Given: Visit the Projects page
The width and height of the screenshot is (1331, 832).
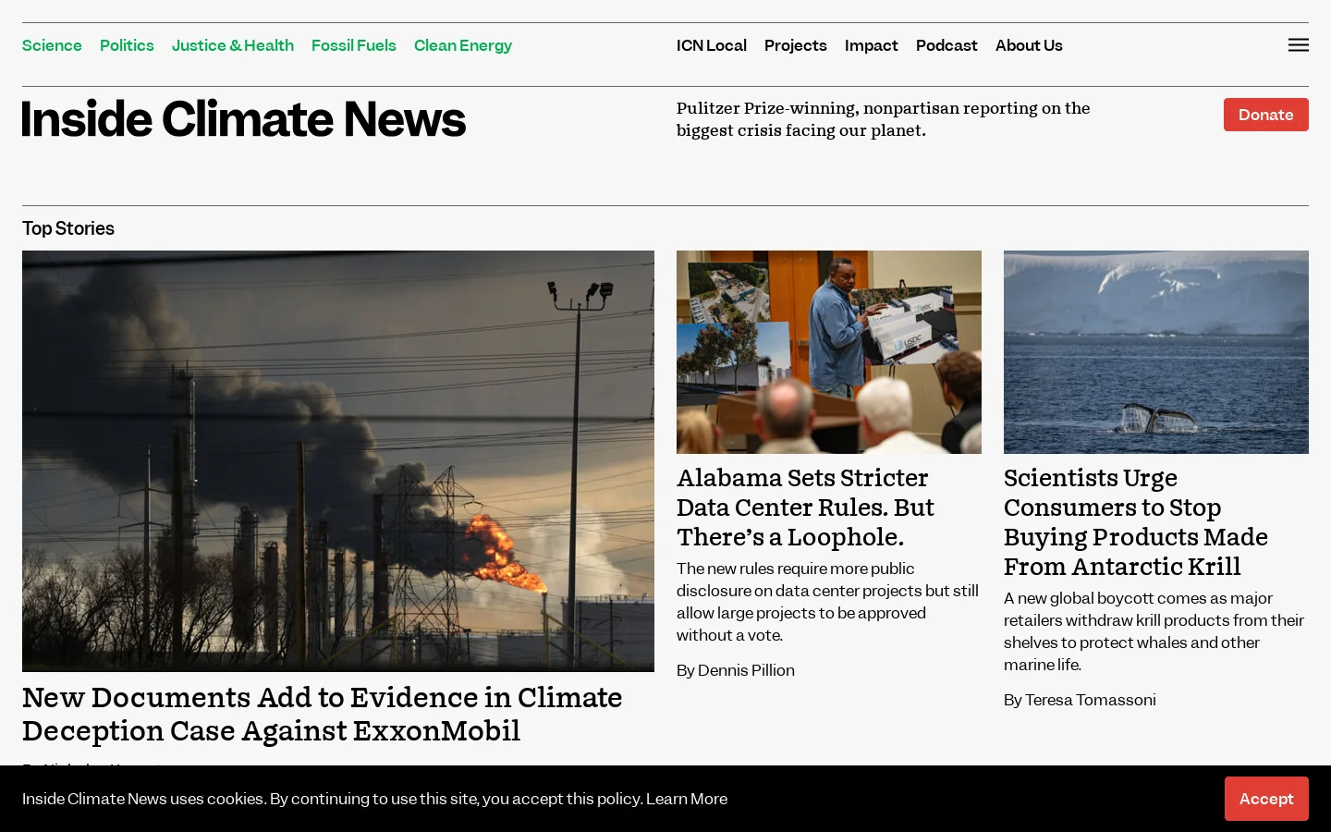Looking at the screenshot, I should click(x=796, y=45).
